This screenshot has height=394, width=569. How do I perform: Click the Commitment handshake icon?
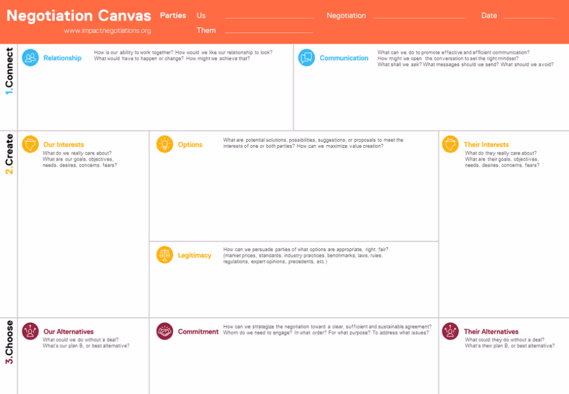(x=165, y=331)
